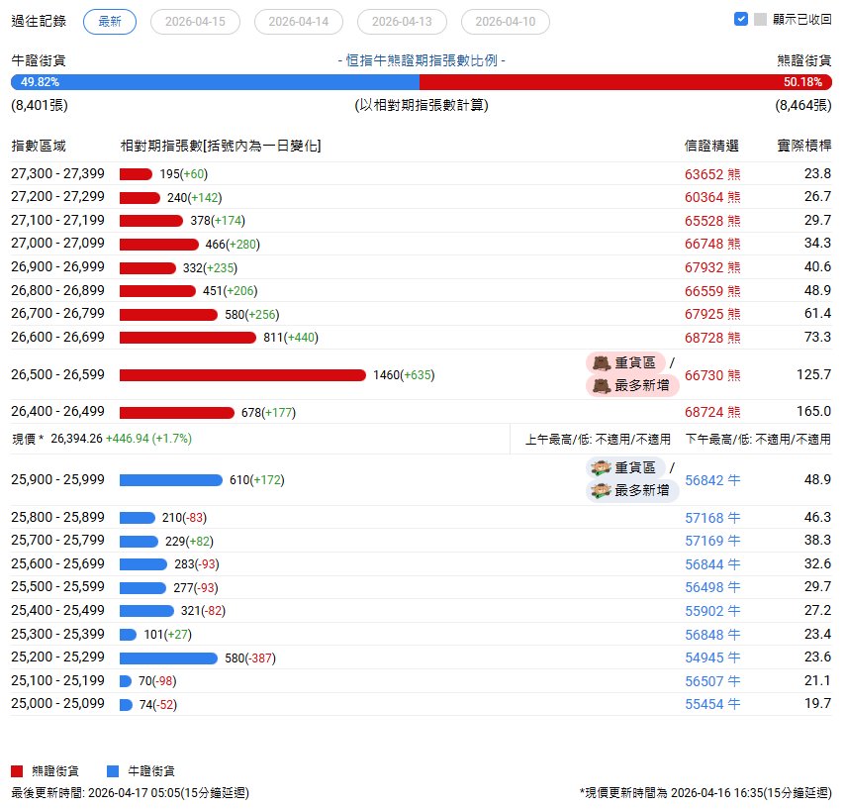Click the blue bar for 25,900 - 25,999
Screen dimensions: 846x809
point(171,480)
